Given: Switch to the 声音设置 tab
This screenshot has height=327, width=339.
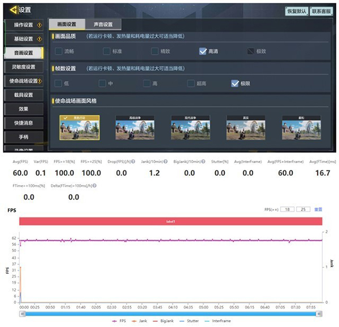Looking at the screenshot, I should [x=103, y=24].
